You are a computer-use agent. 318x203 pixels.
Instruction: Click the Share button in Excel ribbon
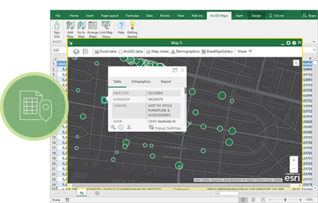tap(309, 15)
